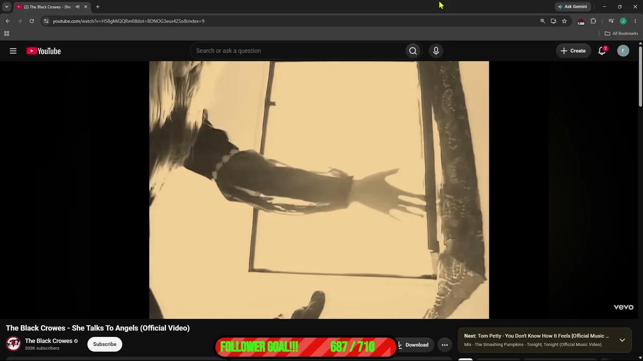The height and width of the screenshot is (361, 643).
Task: Click the Mix - The Smashing Pumpkins playlist text
Action: tap(532, 344)
